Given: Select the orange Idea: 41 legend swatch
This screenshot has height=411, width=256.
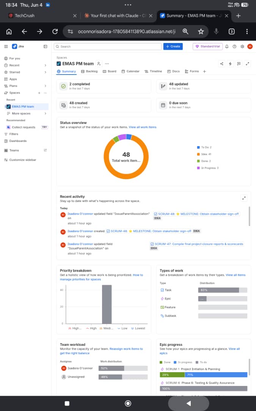Looking at the screenshot, I should (198, 154).
